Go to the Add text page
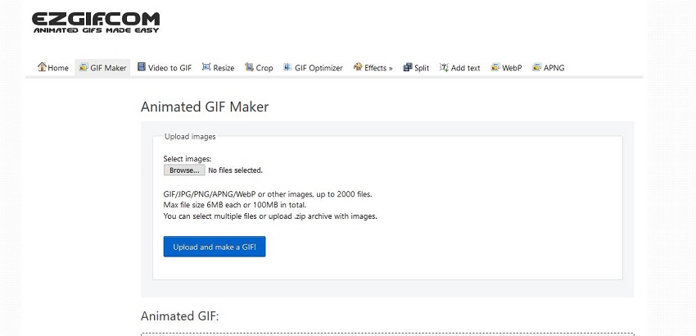 click(460, 68)
